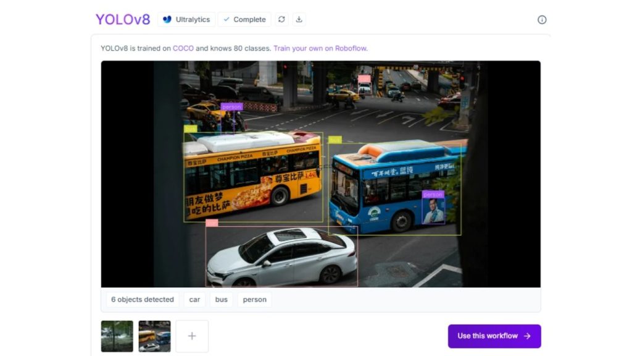The image size is (632, 356).
Task: Click the Ultralytics logo icon
Action: click(165, 19)
